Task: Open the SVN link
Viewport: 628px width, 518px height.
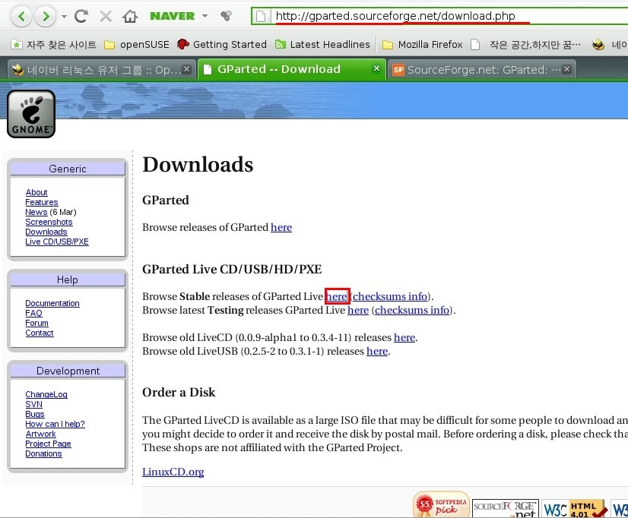Action: [x=33, y=404]
